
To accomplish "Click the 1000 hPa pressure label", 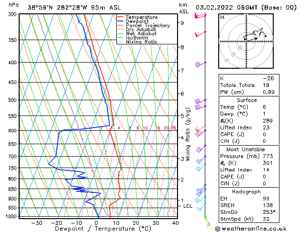I will pos(12,217).
